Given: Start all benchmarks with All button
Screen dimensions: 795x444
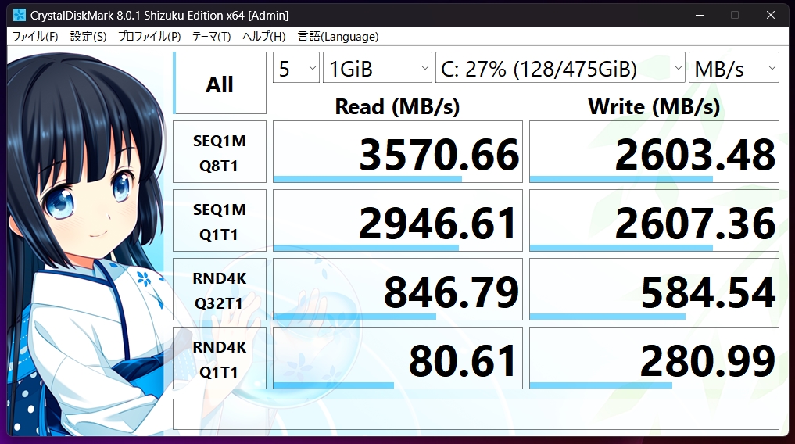Looking at the screenshot, I should 220,83.
